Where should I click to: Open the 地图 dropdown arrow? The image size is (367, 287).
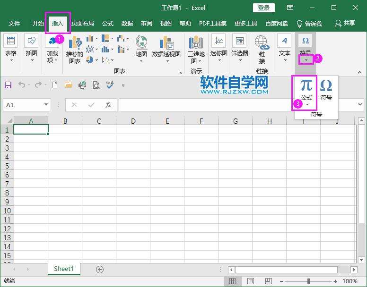coord(141,61)
